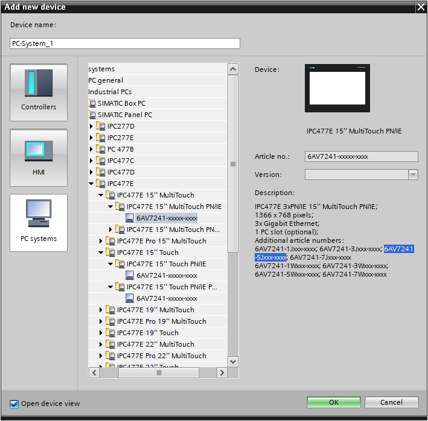The width and height of the screenshot is (428, 421).
Task: Click the IPC477E Pro 19" MultiTouch folder icon
Action: pyautogui.click(x=110, y=321)
